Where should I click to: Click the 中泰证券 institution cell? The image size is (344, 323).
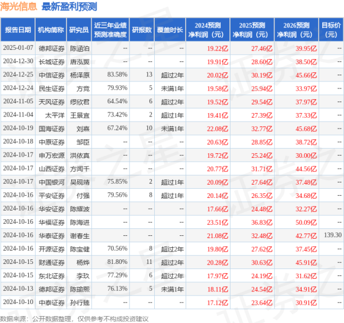coord(52,303)
